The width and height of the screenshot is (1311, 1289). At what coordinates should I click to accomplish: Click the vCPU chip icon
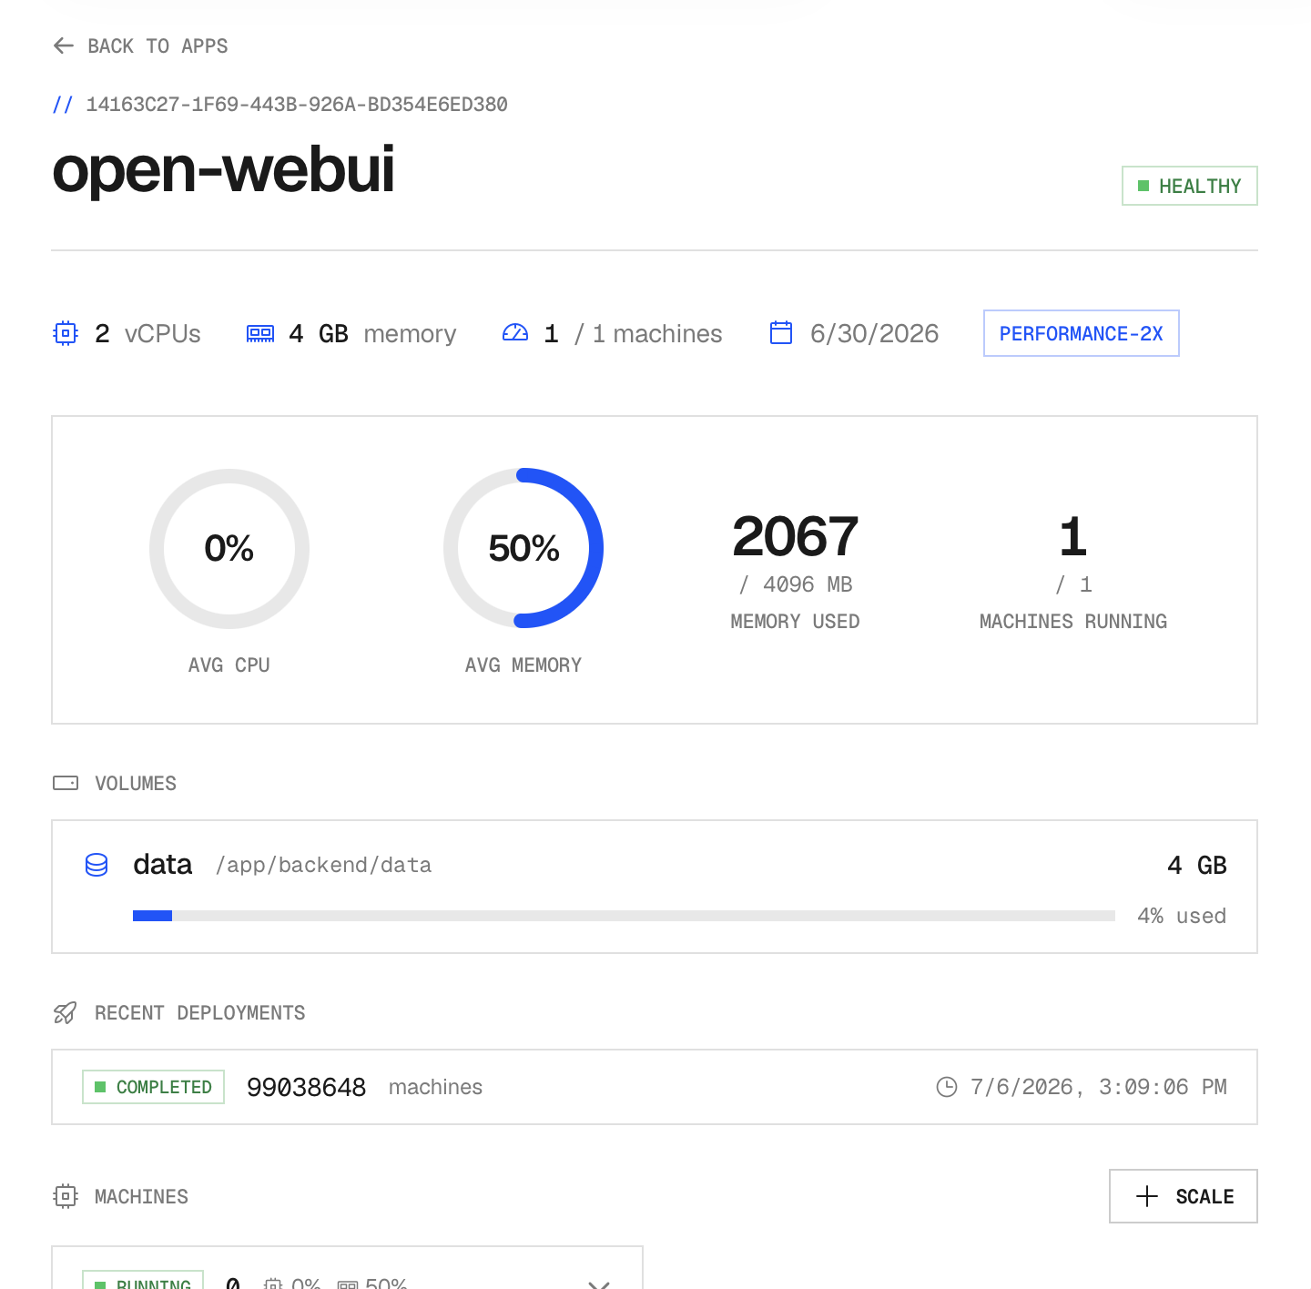point(66,333)
